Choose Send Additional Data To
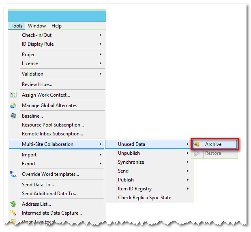 pyautogui.click(x=49, y=194)
